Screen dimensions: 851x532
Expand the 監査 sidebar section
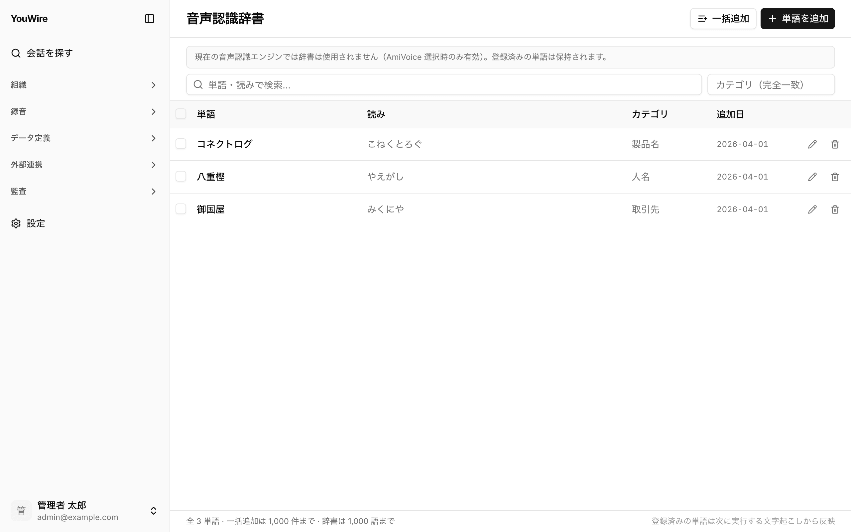[84, 192]
